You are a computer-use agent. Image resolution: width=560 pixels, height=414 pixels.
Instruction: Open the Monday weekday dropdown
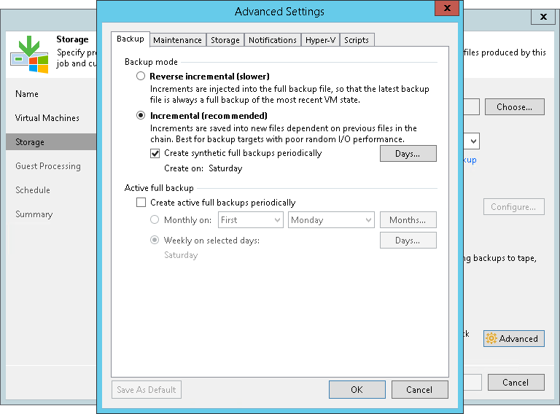[x=331, y=220]
